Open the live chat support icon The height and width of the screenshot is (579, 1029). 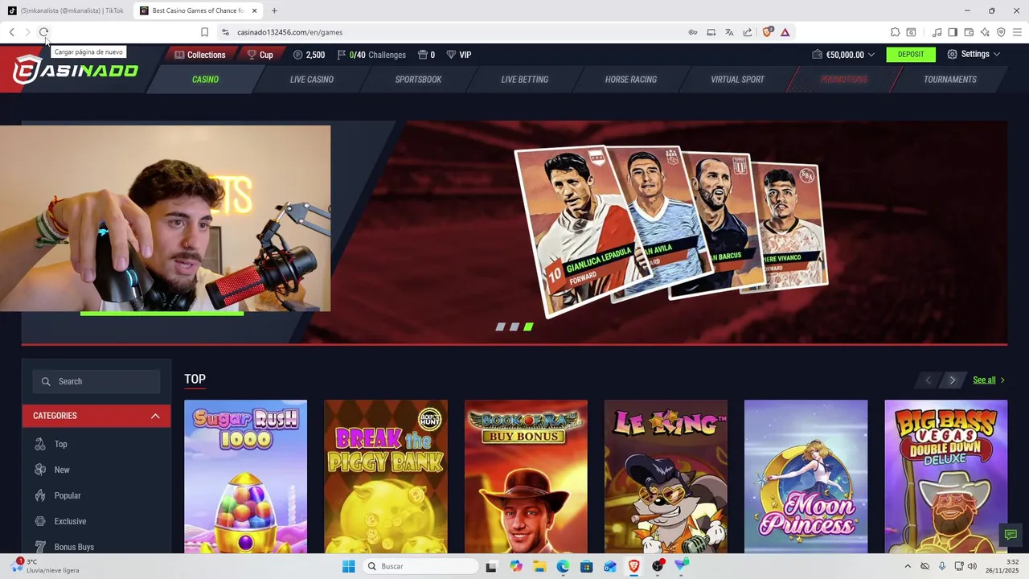pyautogui.click(x=1011, y=535)
